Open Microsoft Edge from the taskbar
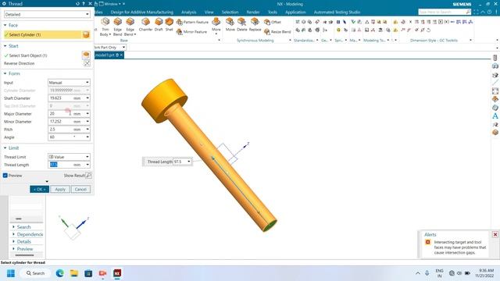 tap(59, 273)
